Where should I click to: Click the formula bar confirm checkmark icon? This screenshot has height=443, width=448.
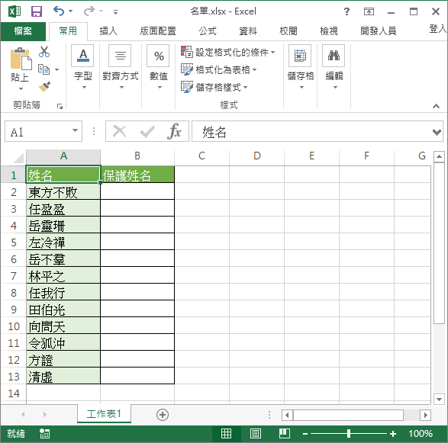(x=147, y=132)
